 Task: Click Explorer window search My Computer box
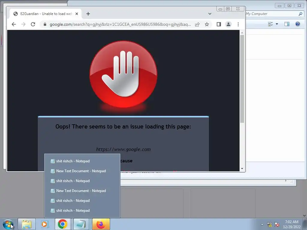272,14
